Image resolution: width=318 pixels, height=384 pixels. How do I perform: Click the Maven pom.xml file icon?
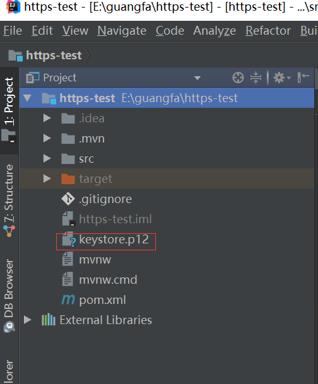click(68, 300)
